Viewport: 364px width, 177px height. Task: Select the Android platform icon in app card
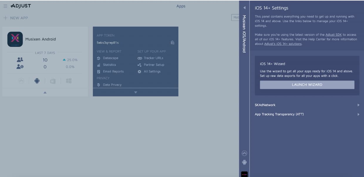37,81
